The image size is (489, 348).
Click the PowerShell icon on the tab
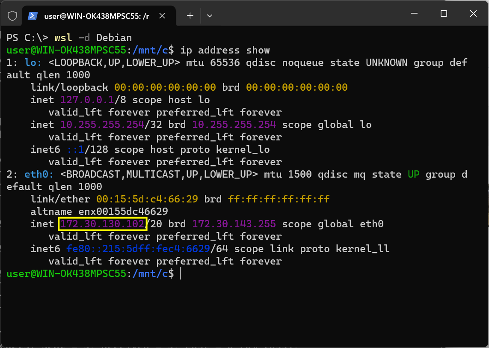33,16
